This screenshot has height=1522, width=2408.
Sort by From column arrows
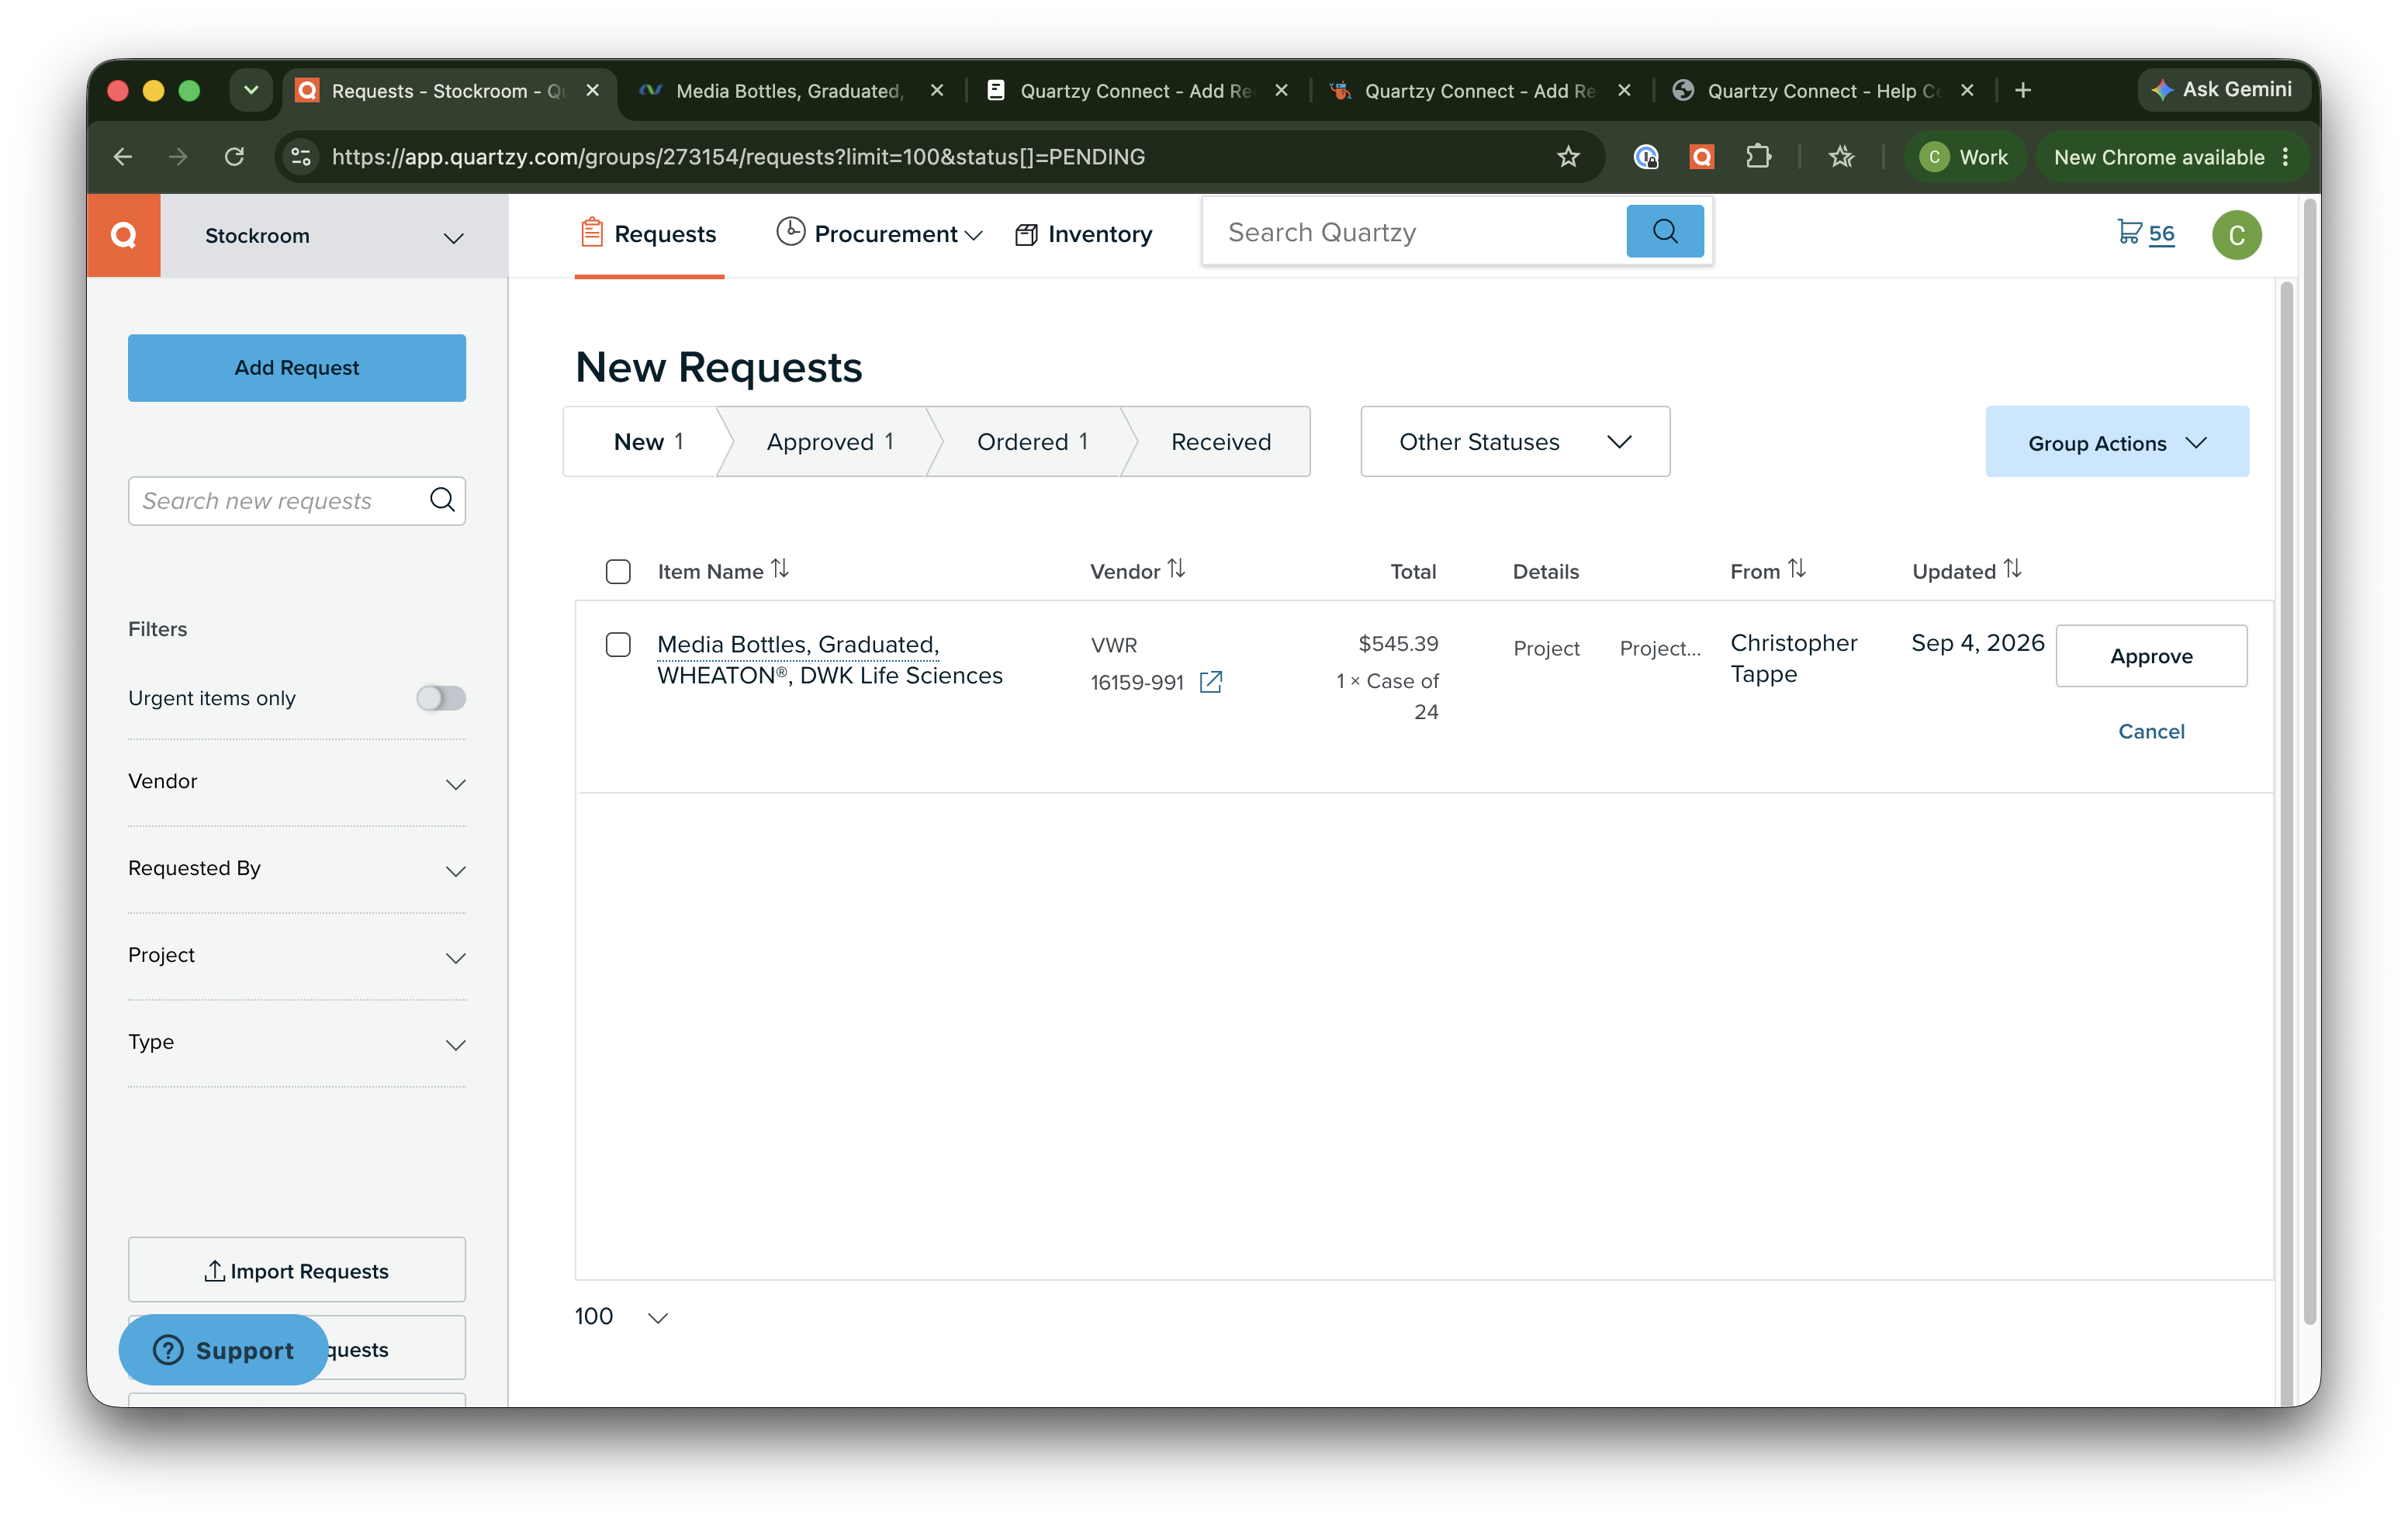pos(1797,569)
